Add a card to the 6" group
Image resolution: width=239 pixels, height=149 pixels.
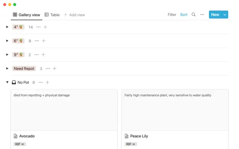(44, 41)
